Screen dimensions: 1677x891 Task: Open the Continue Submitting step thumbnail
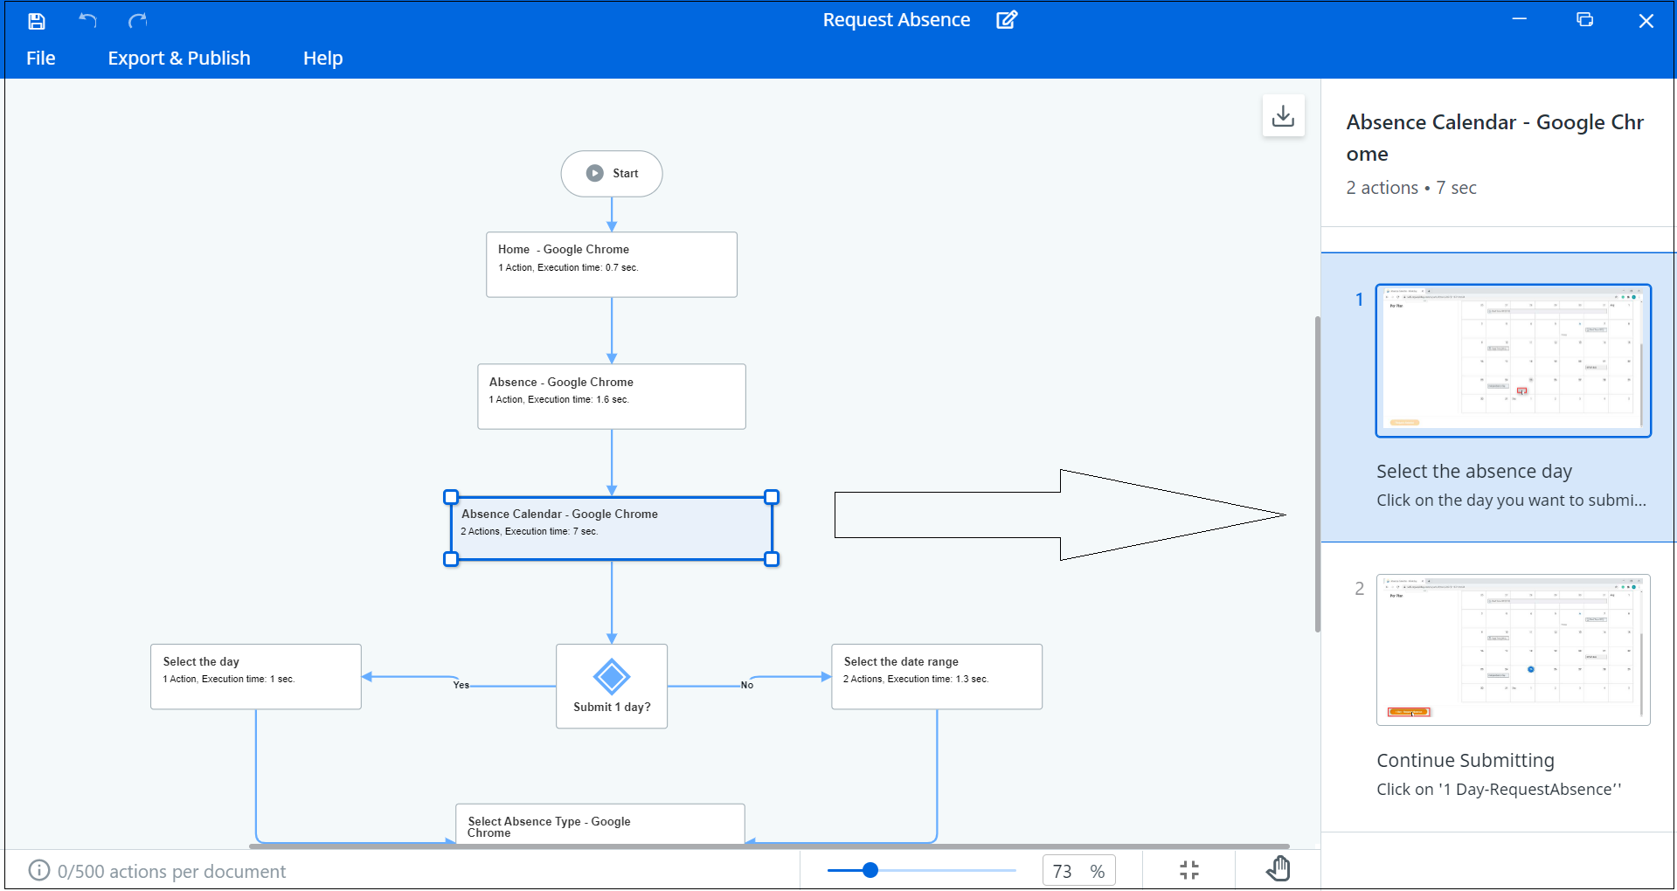(1513, 650)
